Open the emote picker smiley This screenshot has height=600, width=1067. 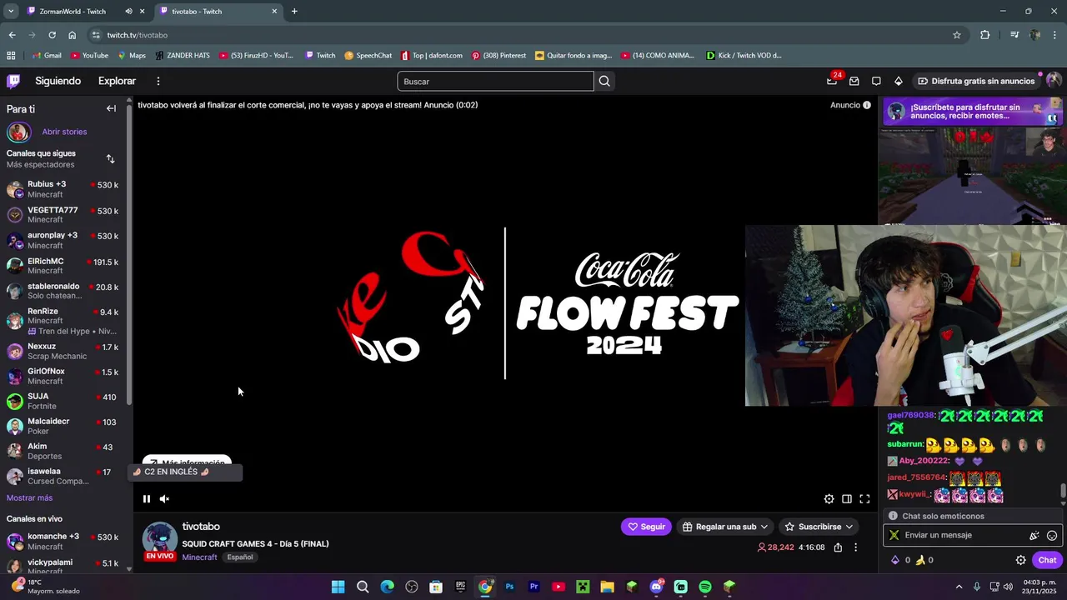[1052, 536]
